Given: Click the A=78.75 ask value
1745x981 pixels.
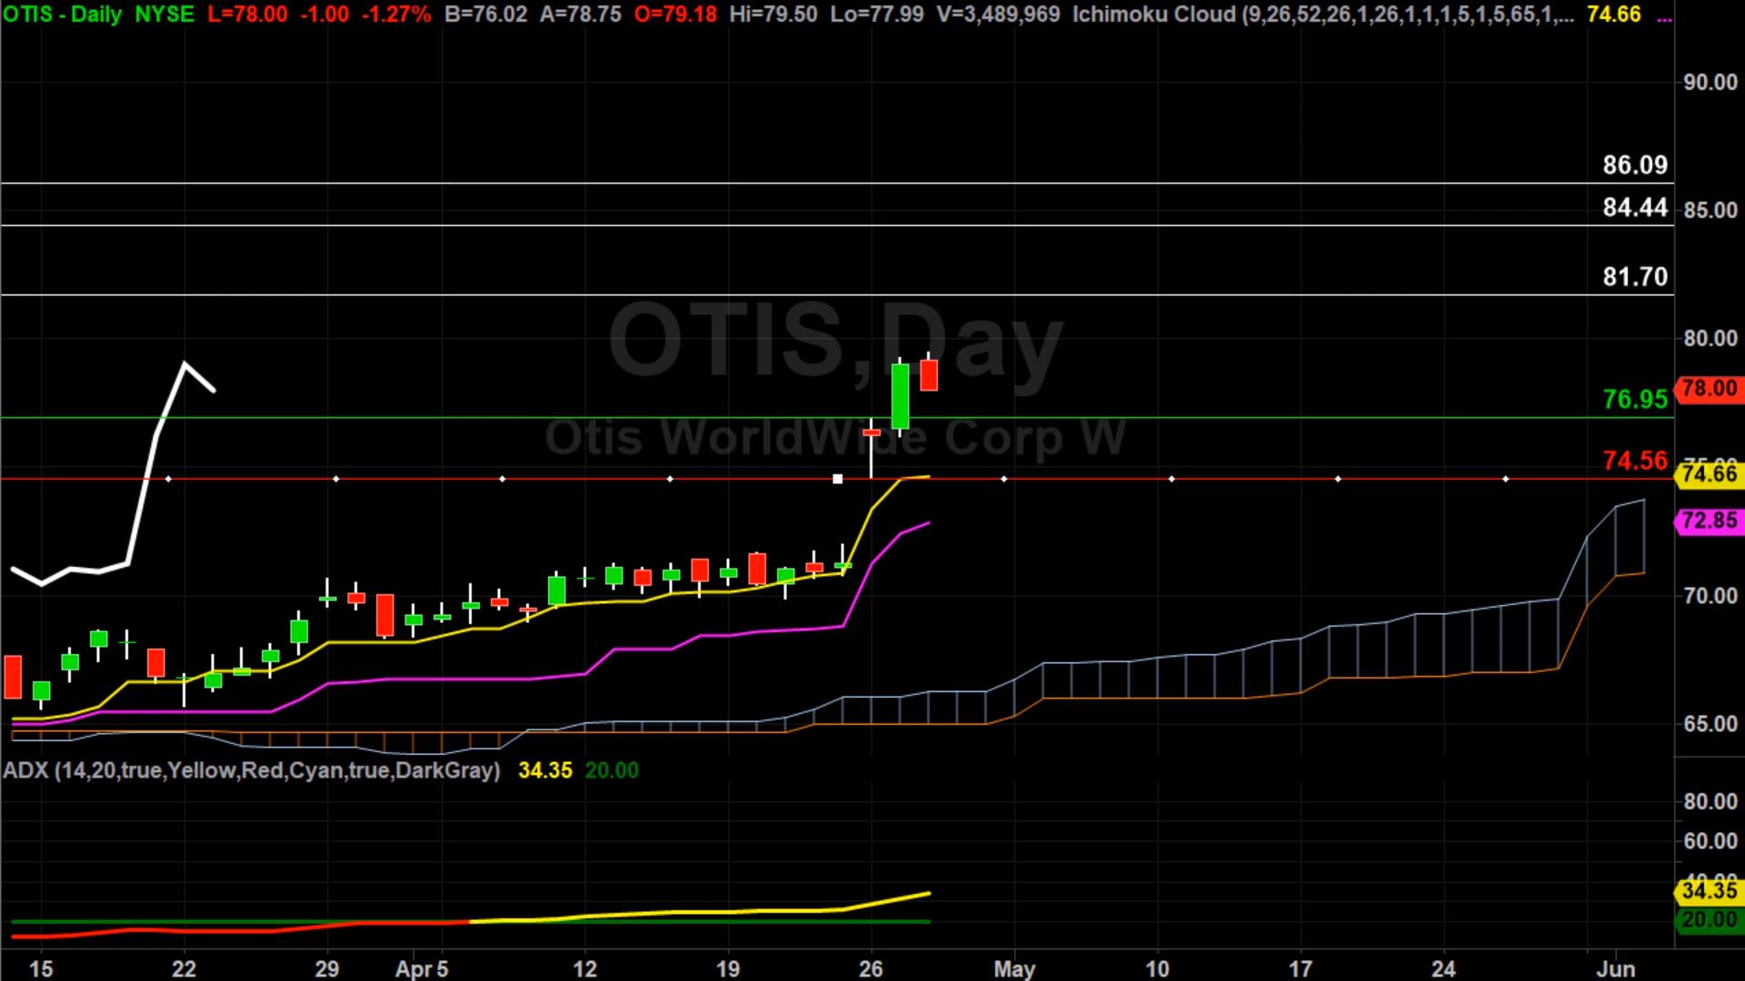Looking at the screenshot, I should point(581,15).
